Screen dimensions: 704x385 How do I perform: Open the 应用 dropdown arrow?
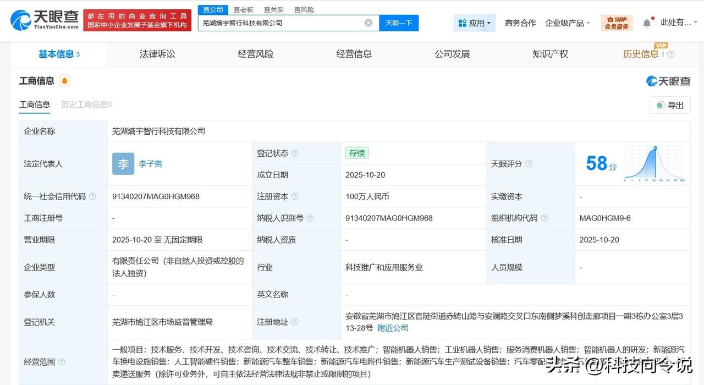488,23
